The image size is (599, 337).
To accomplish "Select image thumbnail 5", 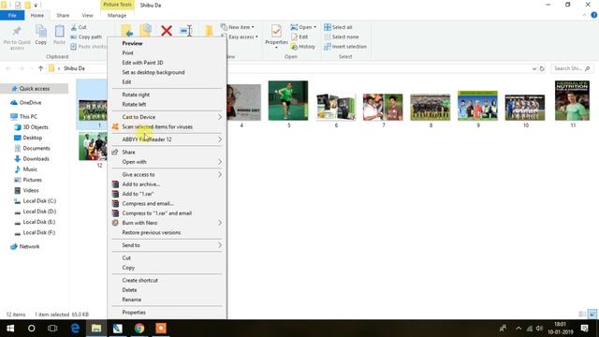I will click(x=288, y=101).
